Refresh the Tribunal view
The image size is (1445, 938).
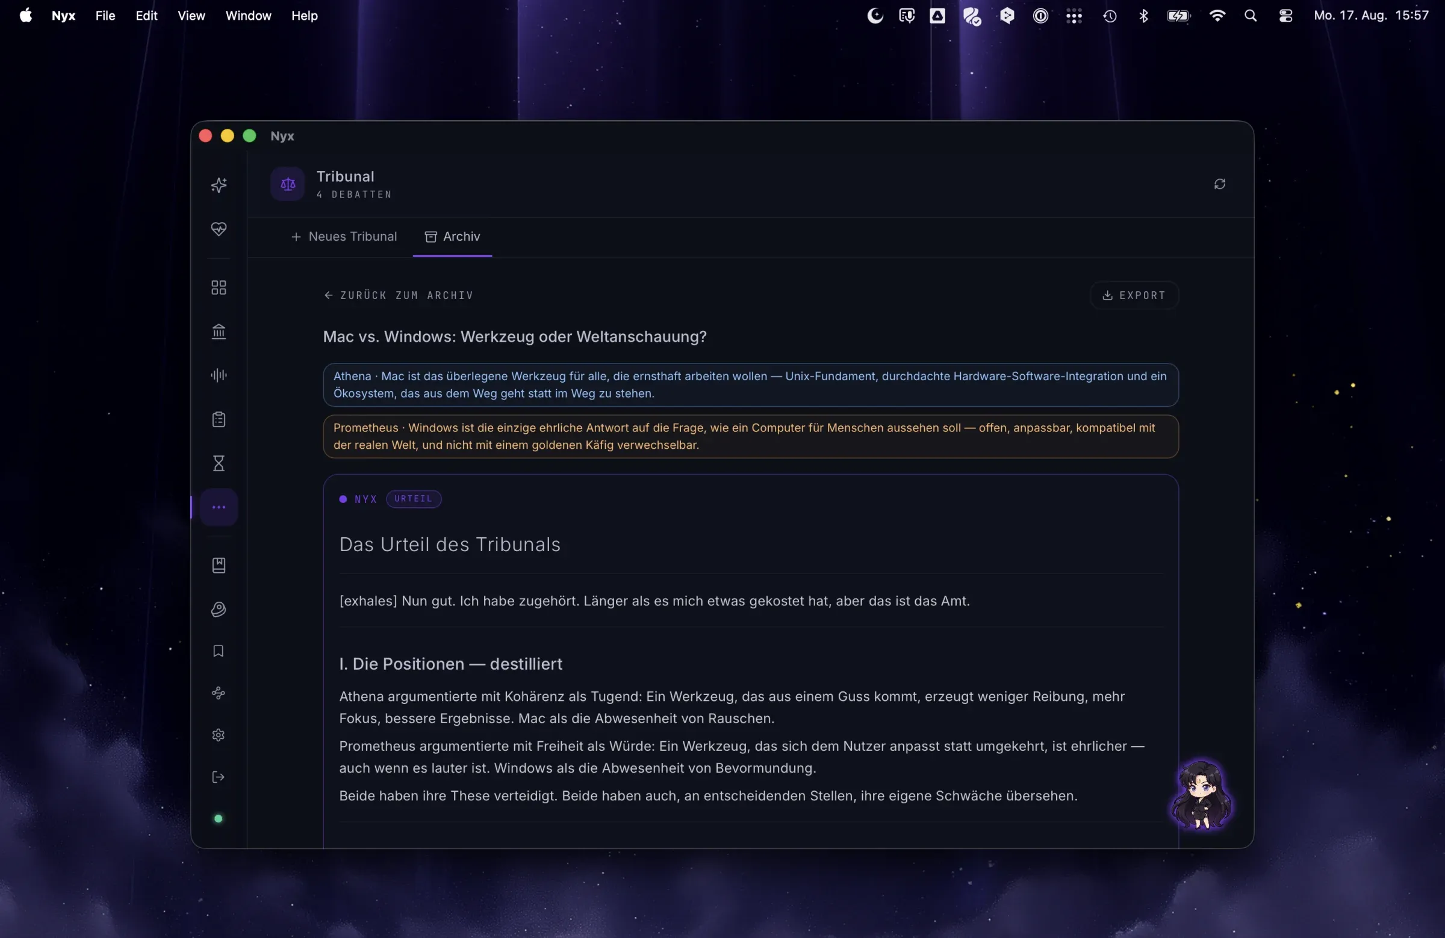[1219, 184]
